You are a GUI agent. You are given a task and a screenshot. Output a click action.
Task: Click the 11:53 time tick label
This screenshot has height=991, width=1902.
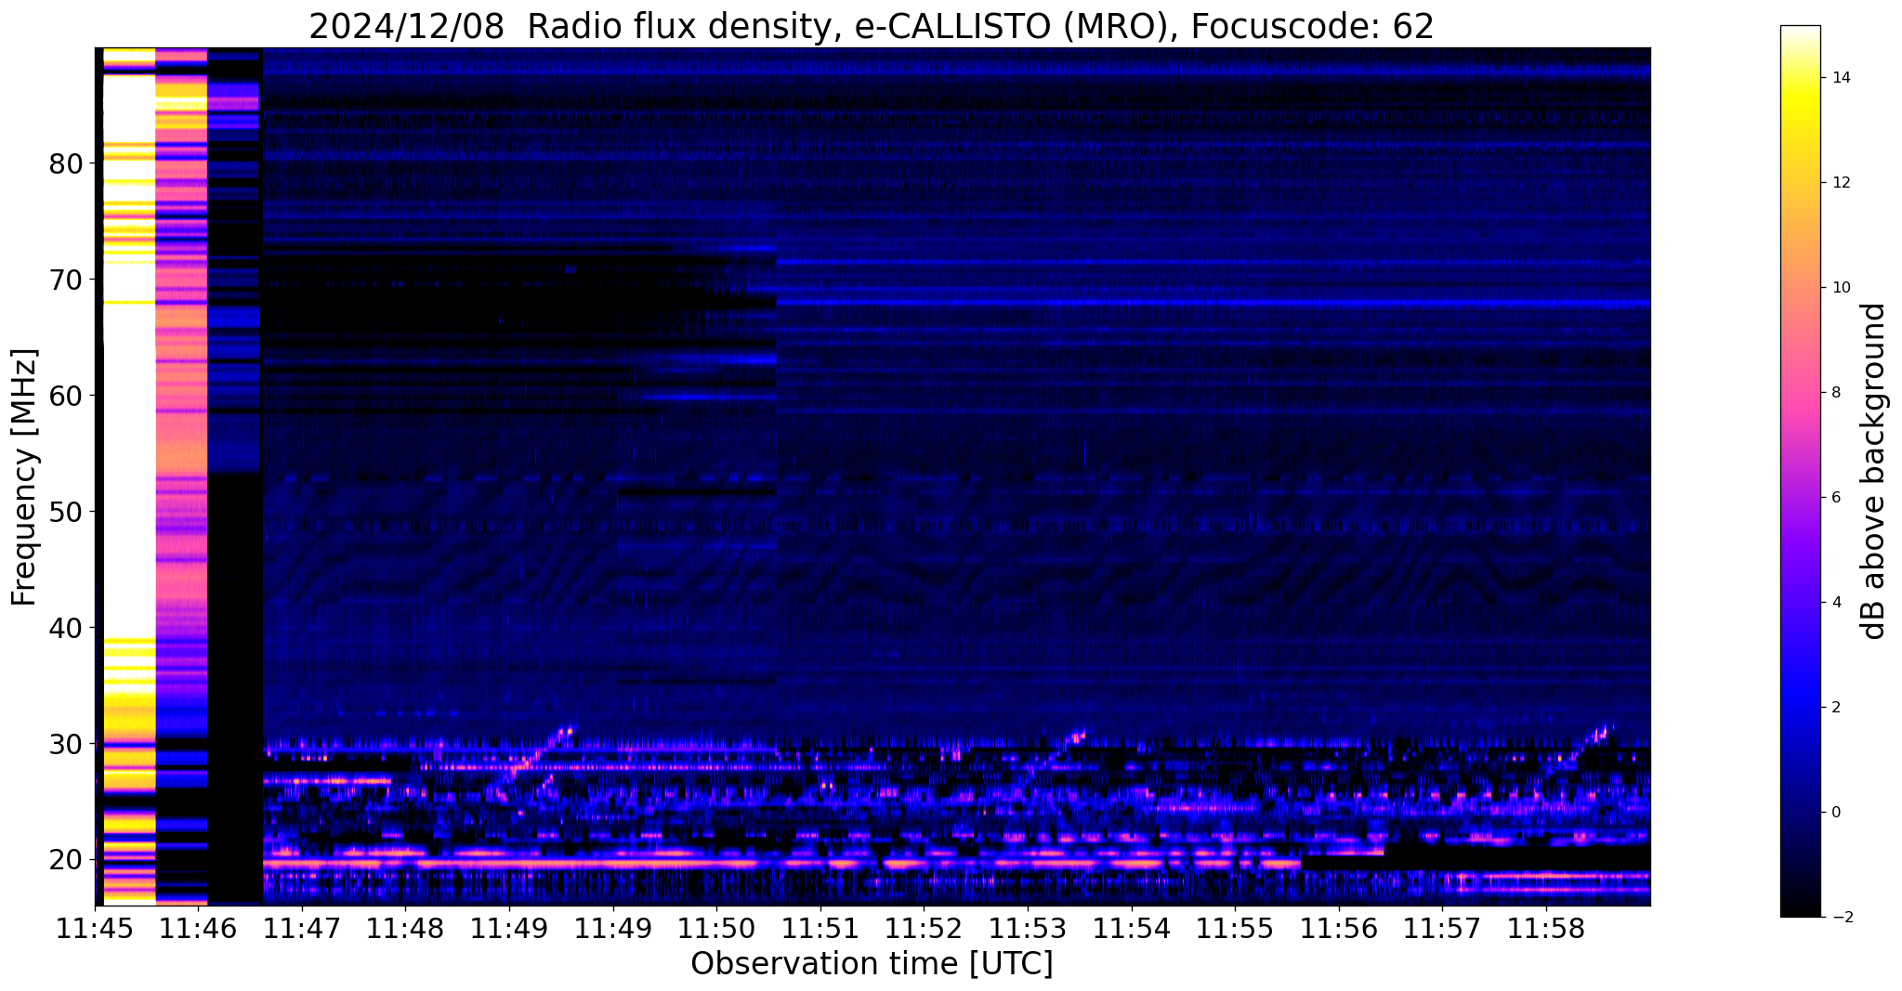point(1027,928)
